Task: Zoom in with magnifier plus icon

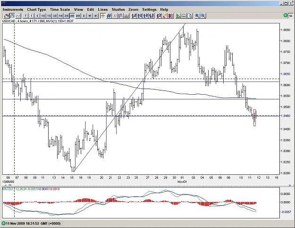Action: pos(197,16)
